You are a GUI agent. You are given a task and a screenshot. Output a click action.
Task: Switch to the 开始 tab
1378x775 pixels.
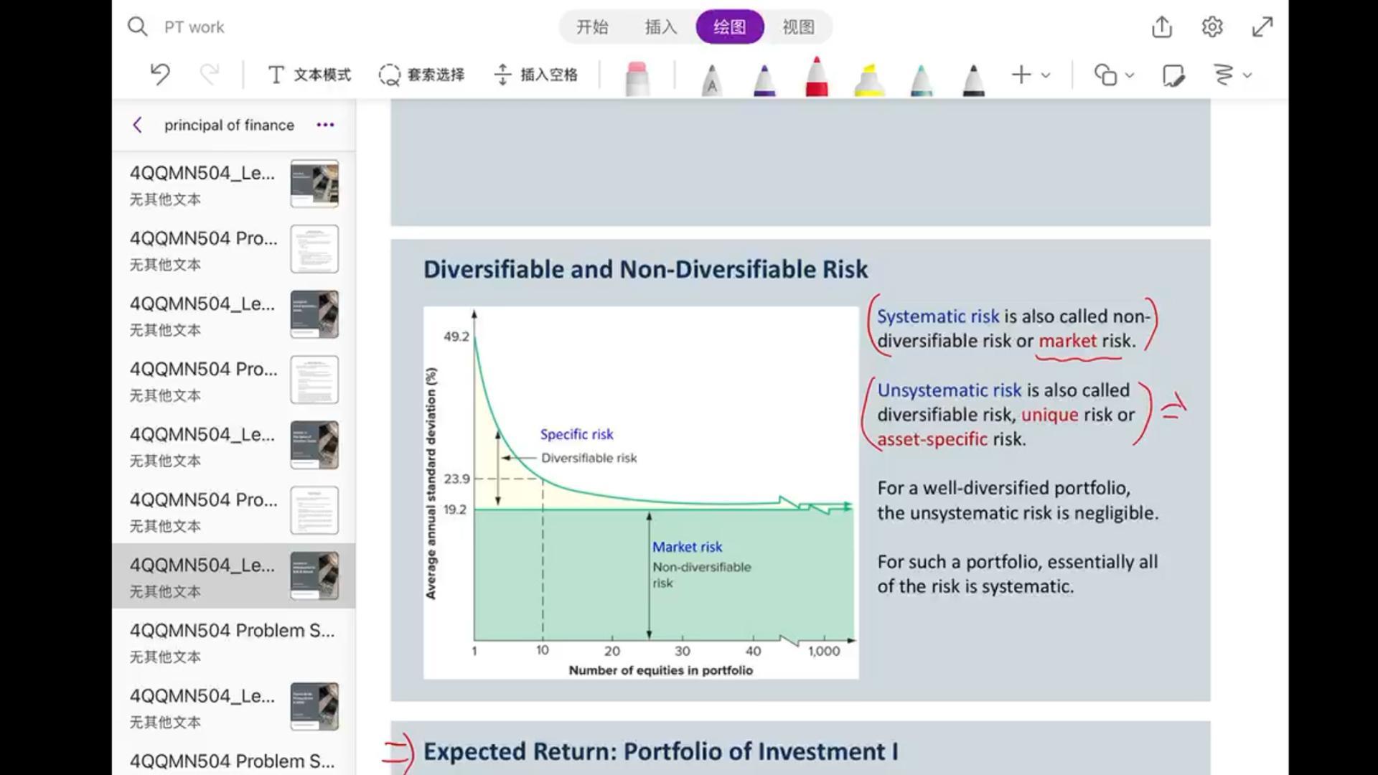[x=592, y=27]
